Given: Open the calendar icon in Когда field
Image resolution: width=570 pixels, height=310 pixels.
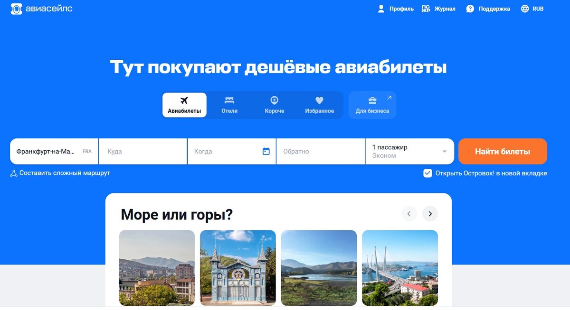Looking at the screenshot, I should 266,151.
